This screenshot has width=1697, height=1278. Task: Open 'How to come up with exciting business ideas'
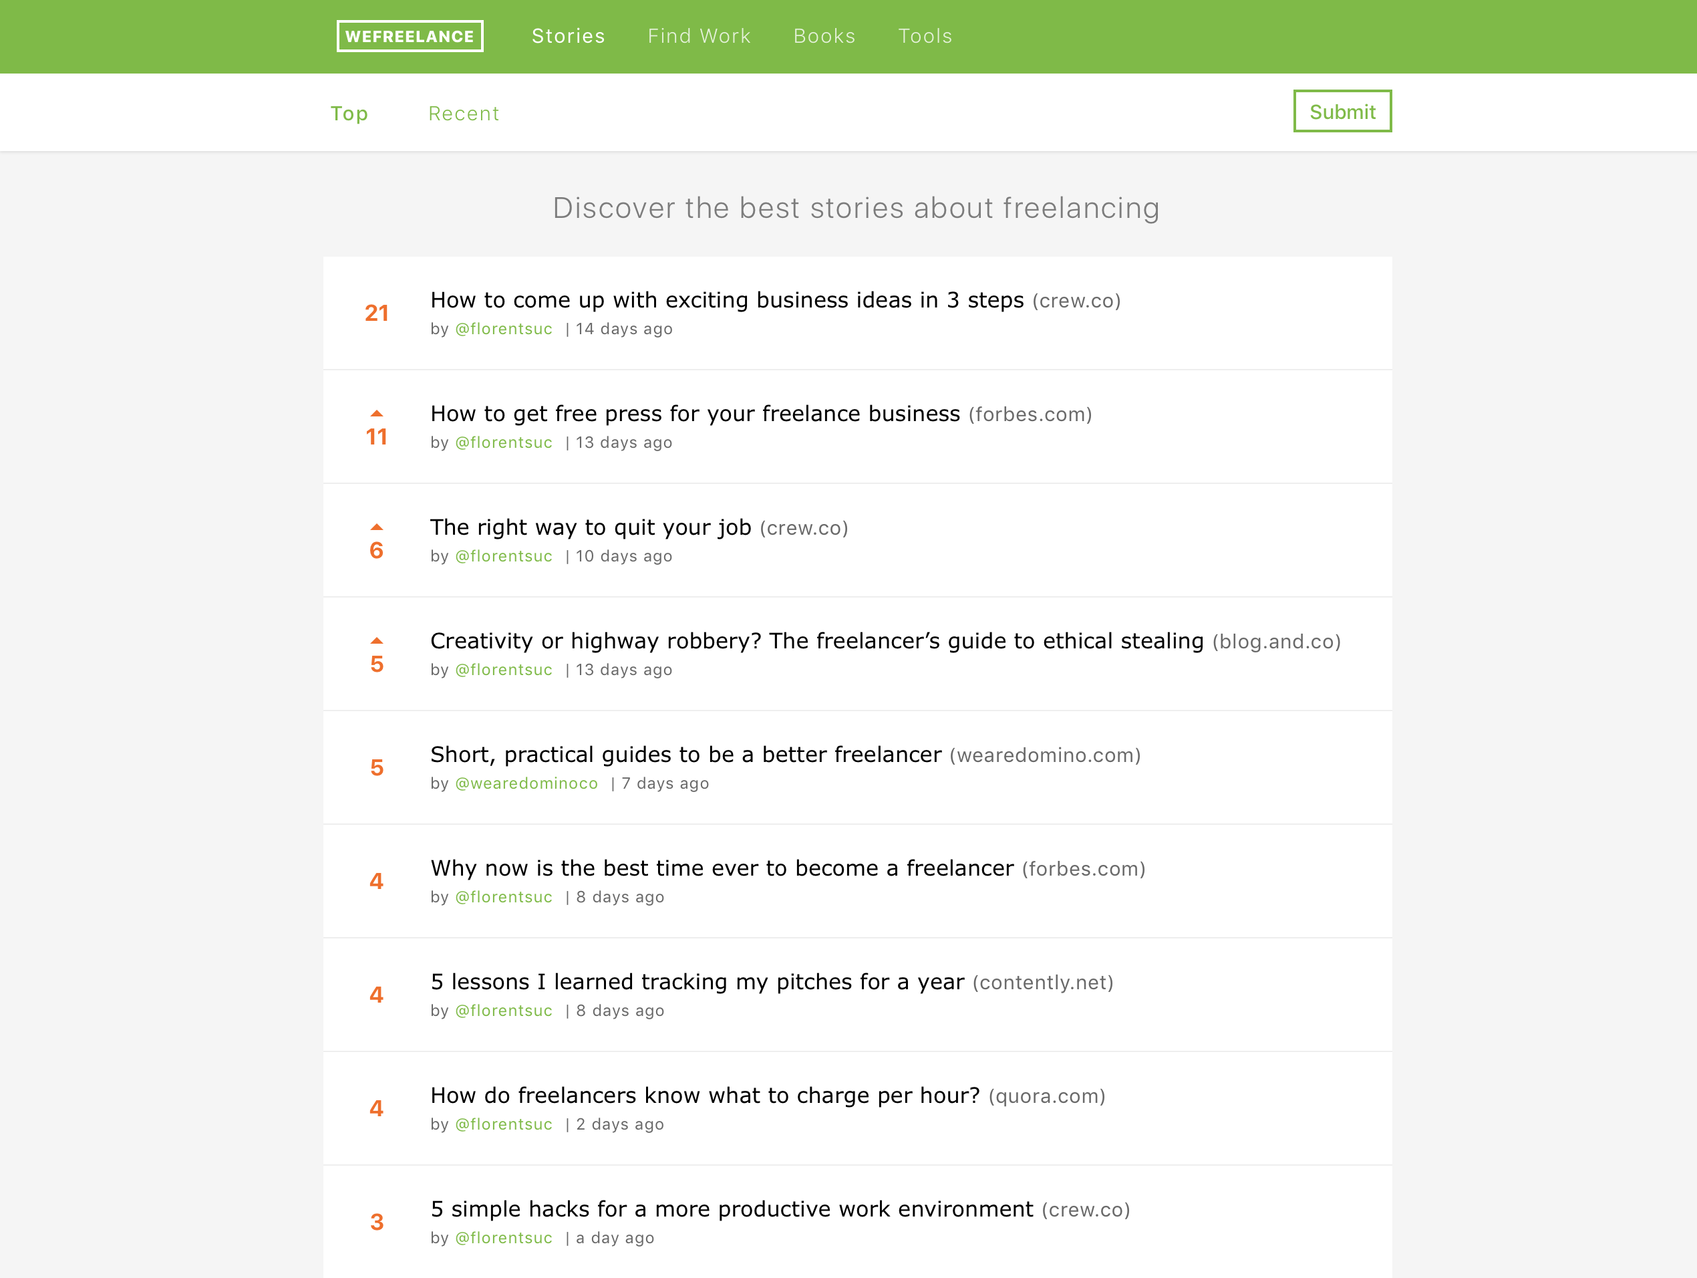point(726,300)
